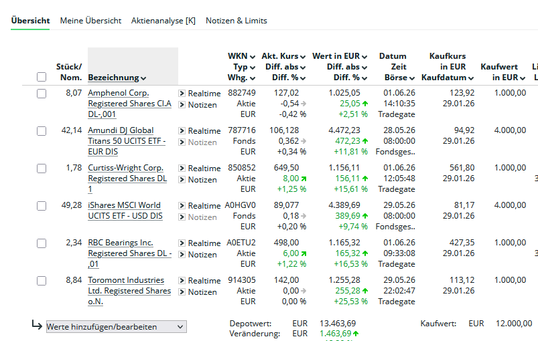
Task: Open RBC Bearings Inc. Registered Shares link
Action: [x=130, y=253]
